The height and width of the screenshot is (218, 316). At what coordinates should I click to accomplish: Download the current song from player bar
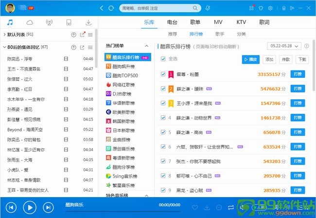click(x=207, y=207)
